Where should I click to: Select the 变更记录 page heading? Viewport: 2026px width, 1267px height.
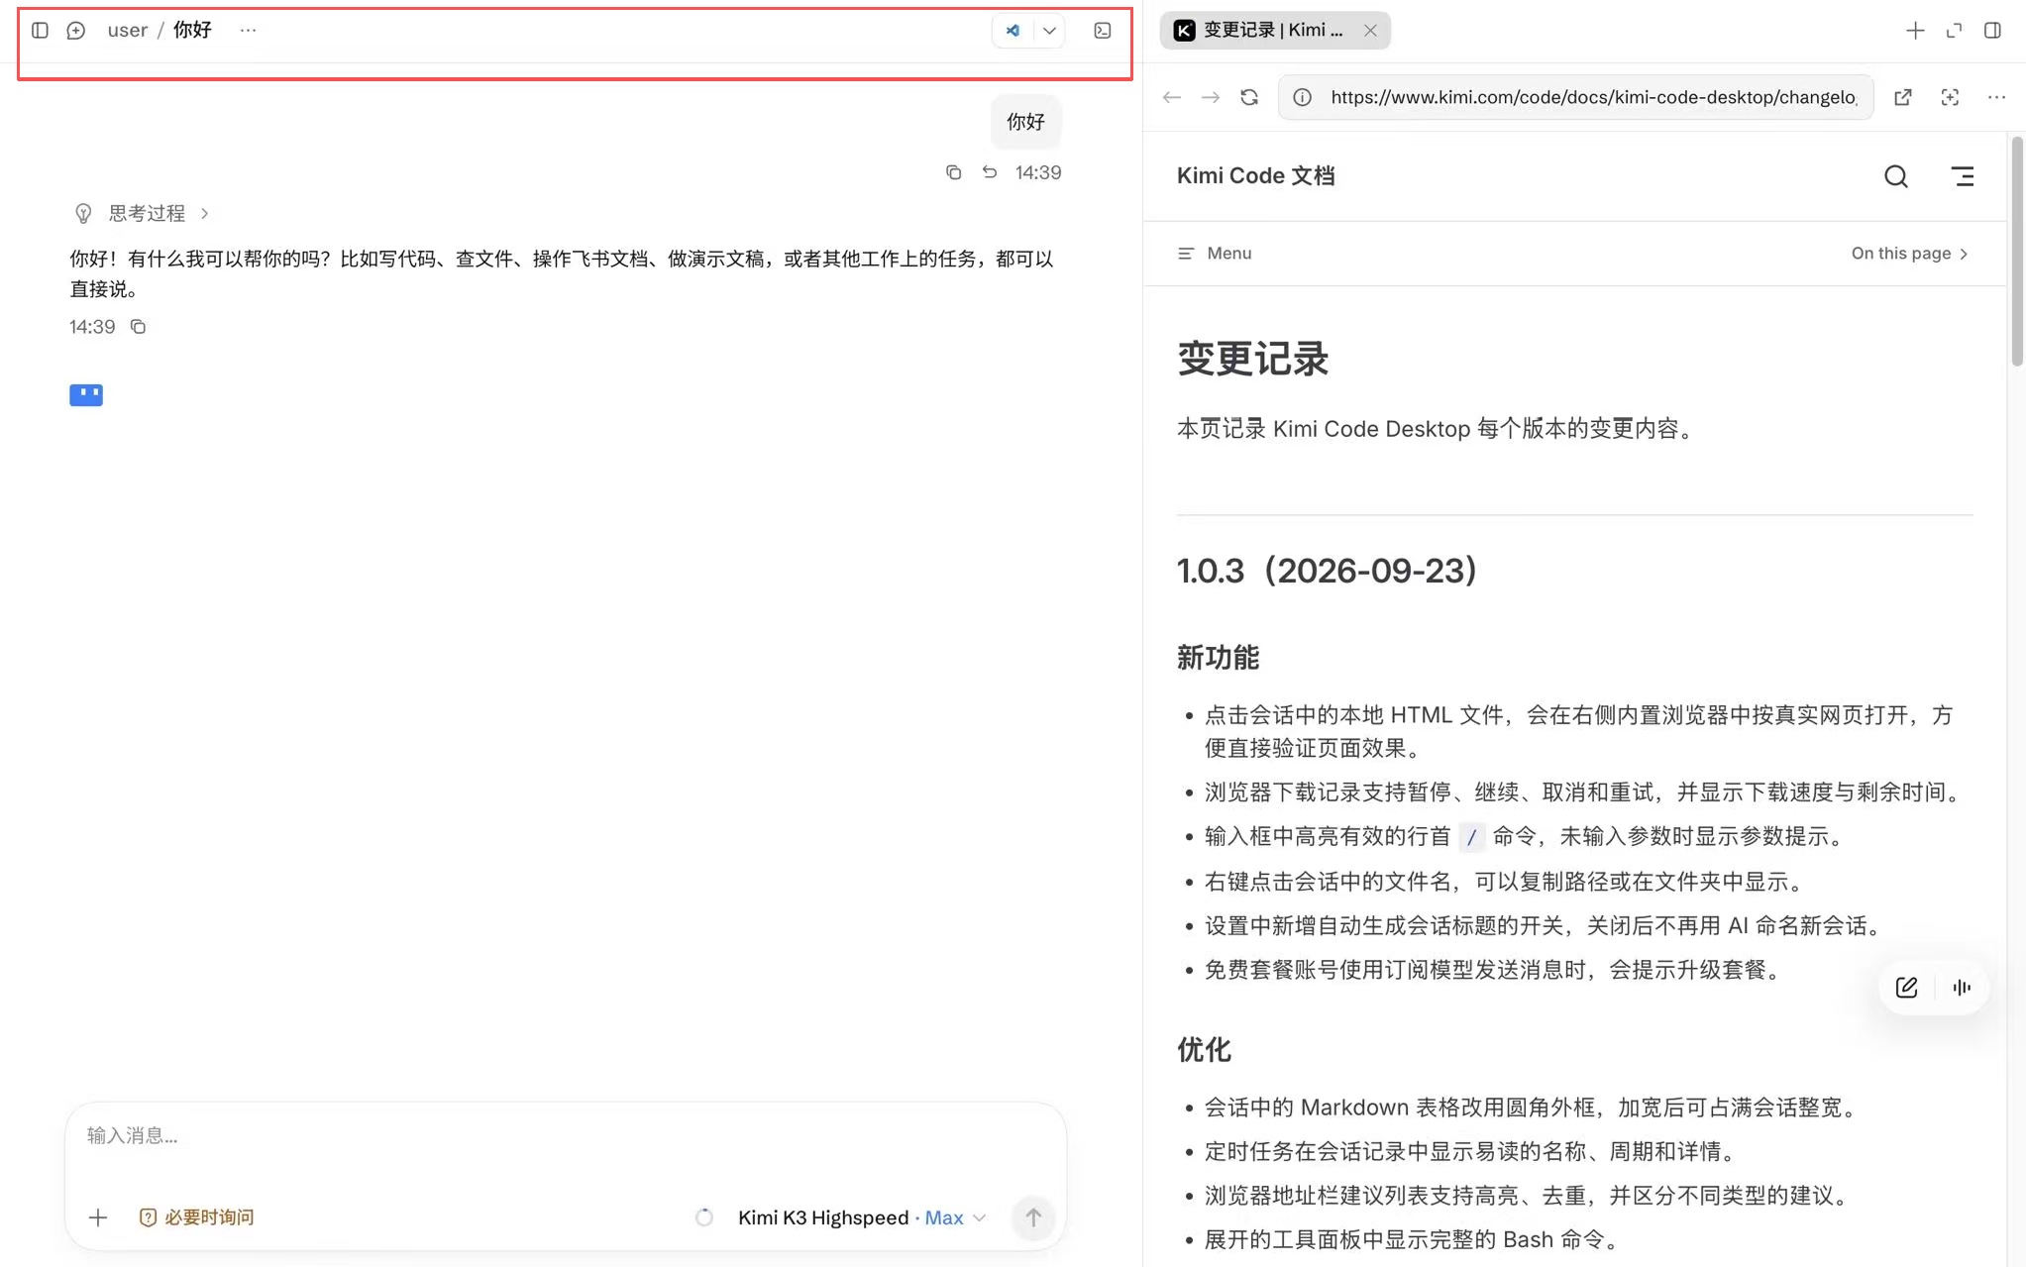tap(1253, 359)
